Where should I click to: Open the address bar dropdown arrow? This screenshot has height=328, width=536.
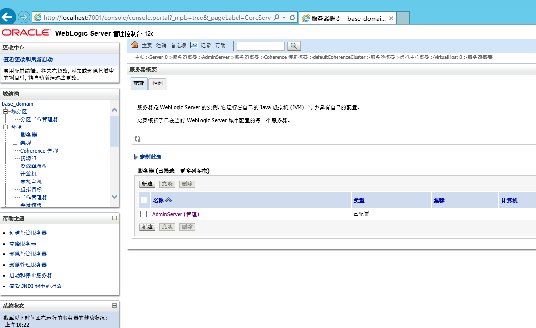pyautogui.click(x=284, y=17)
